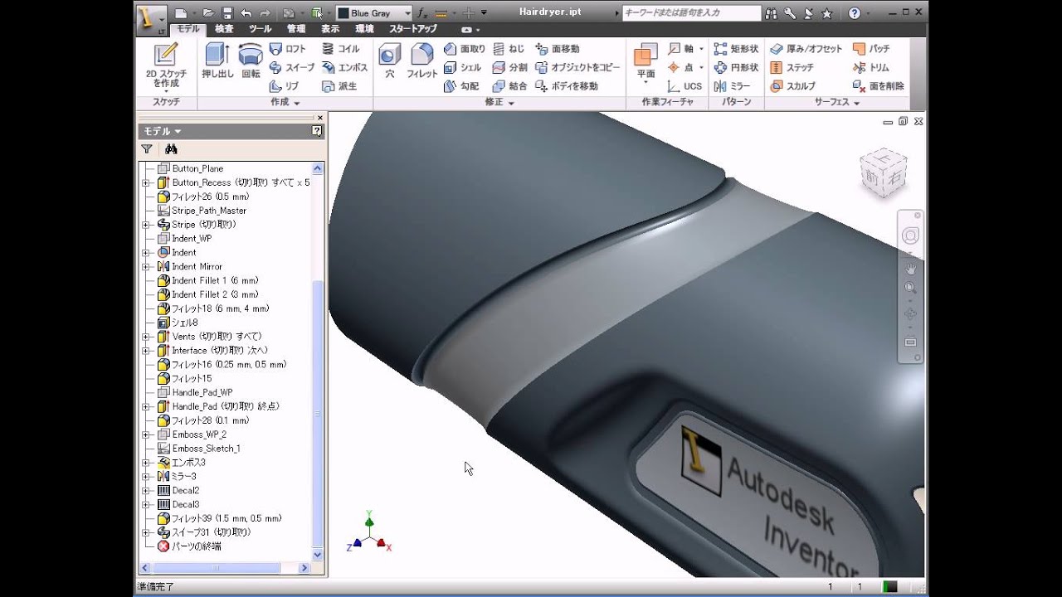
Task: Select the ミラー mirror tool
Action: pyautogui.click(x=732, y=85)
